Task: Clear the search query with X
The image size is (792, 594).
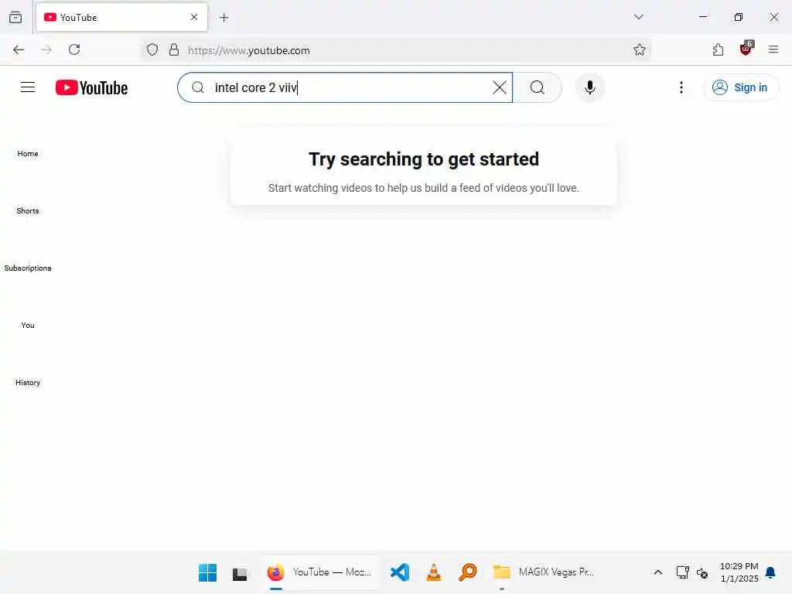Action: (x=499, y=87)
